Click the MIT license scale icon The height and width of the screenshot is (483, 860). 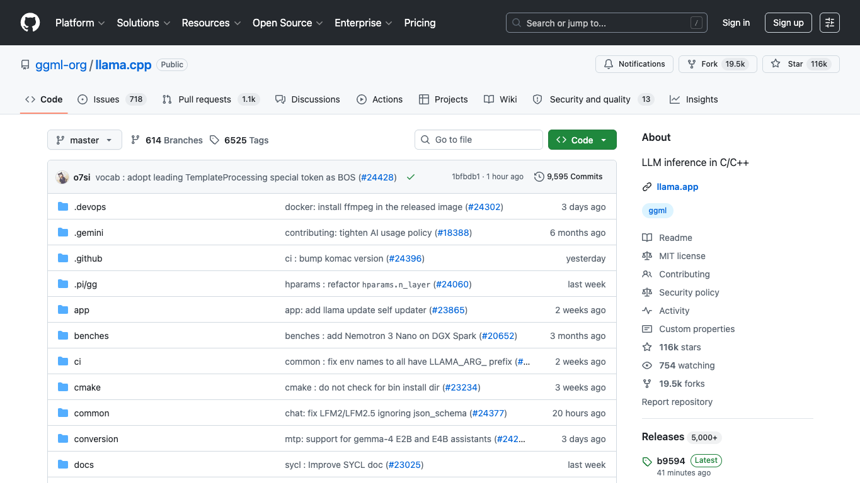click(x=647, y=256)
